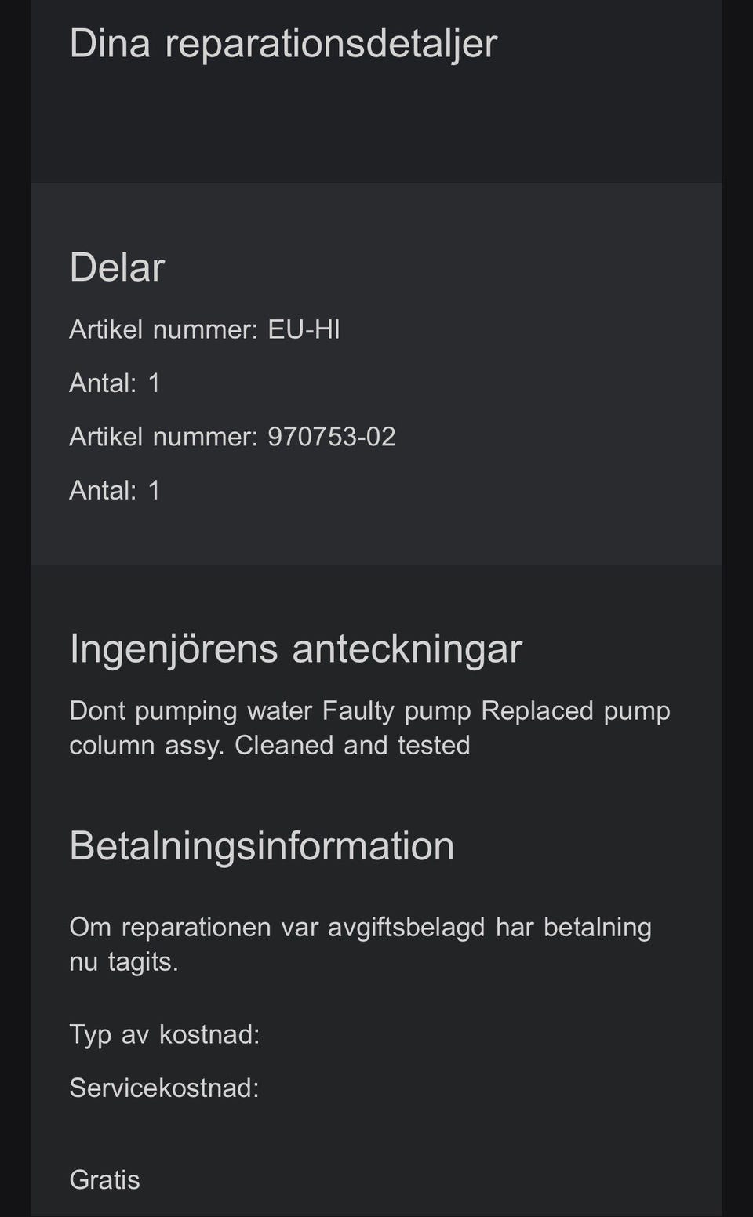Click the 'Dina reparationsdetaljer' page heading
This screenshot has height=1217, width=753.
(283, 43)
